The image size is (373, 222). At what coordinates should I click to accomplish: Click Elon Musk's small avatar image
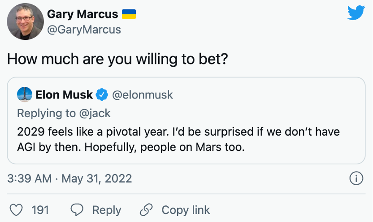(24, 95)
